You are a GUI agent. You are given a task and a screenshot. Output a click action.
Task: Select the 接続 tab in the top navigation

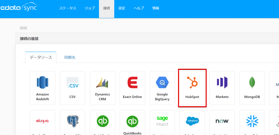(x=106, y=9)
